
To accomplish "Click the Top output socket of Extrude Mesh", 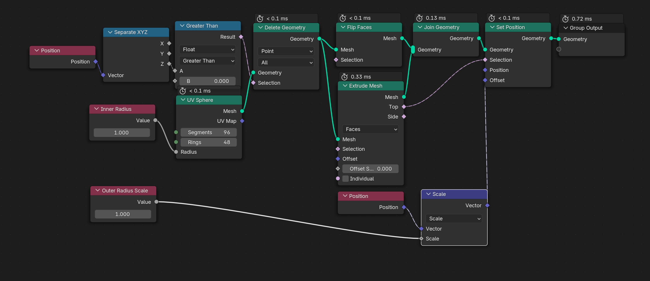I will 404,107.
